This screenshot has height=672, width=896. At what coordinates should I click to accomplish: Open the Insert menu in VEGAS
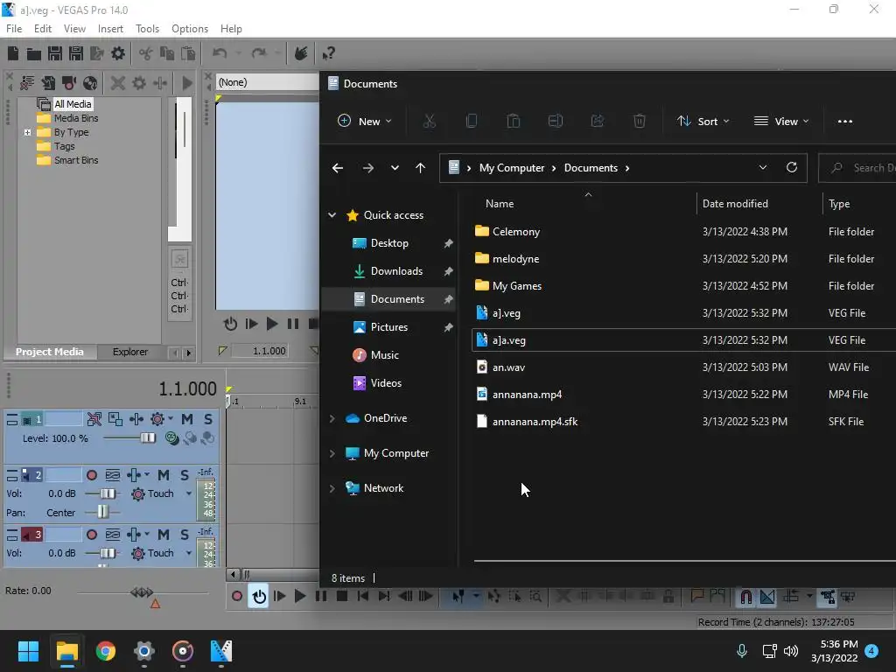(x=110, y=29)
